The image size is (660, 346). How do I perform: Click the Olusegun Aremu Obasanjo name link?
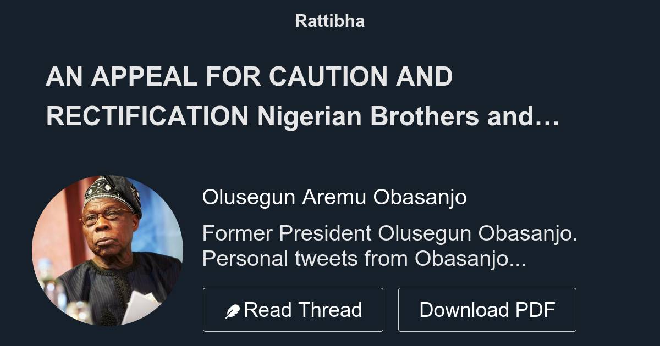[x=335, y=196]
